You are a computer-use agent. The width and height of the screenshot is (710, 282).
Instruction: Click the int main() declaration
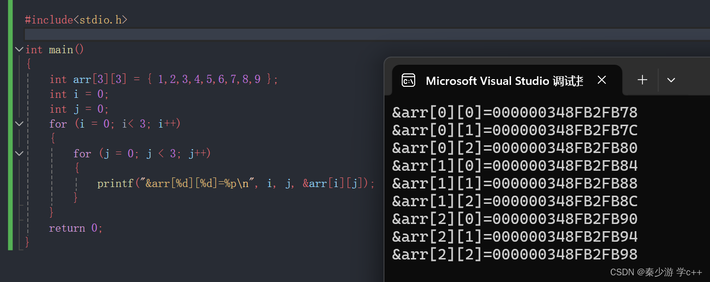tap(55, 49)
